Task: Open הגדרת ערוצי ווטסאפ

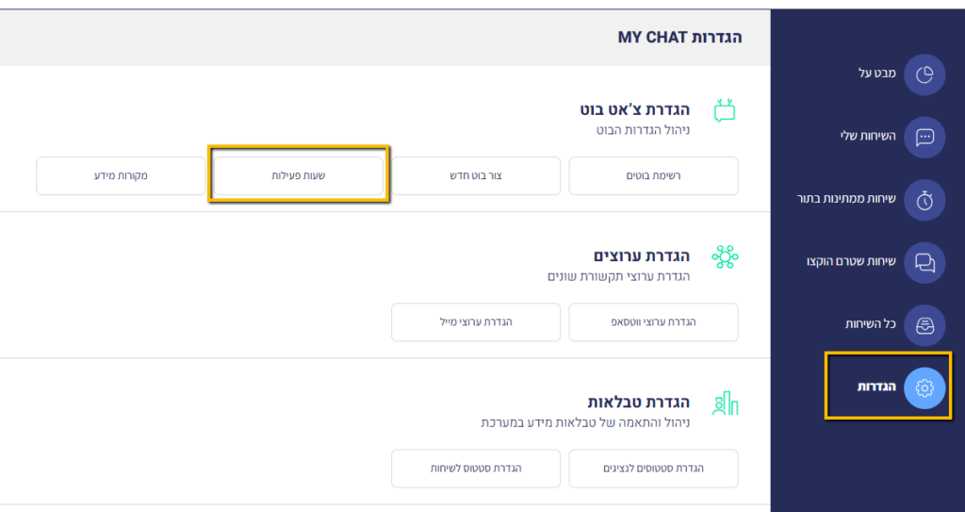Action: (654, 322)
